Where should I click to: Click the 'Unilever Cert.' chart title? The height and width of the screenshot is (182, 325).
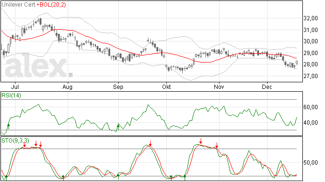[19, 5]
